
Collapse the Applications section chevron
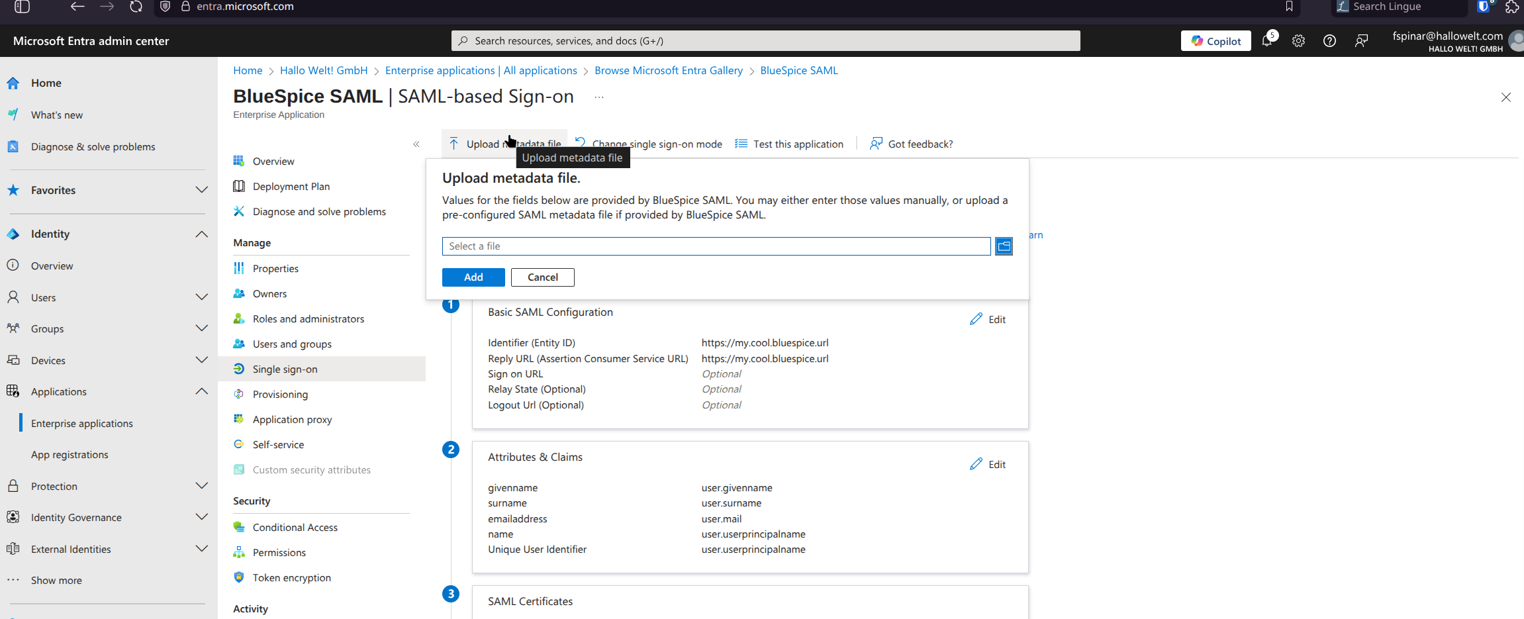point(201,391)
